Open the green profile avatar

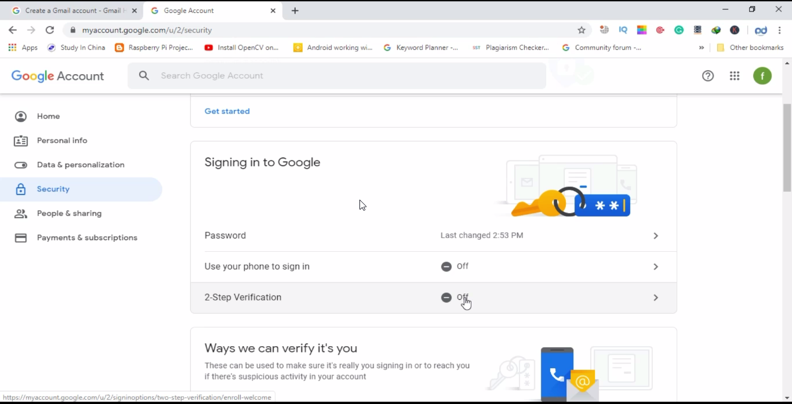(x=762, y=76)
